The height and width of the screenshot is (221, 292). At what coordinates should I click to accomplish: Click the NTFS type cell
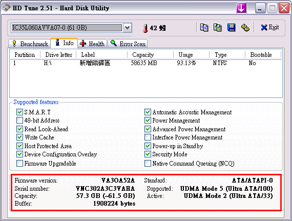tap(220, 63)
